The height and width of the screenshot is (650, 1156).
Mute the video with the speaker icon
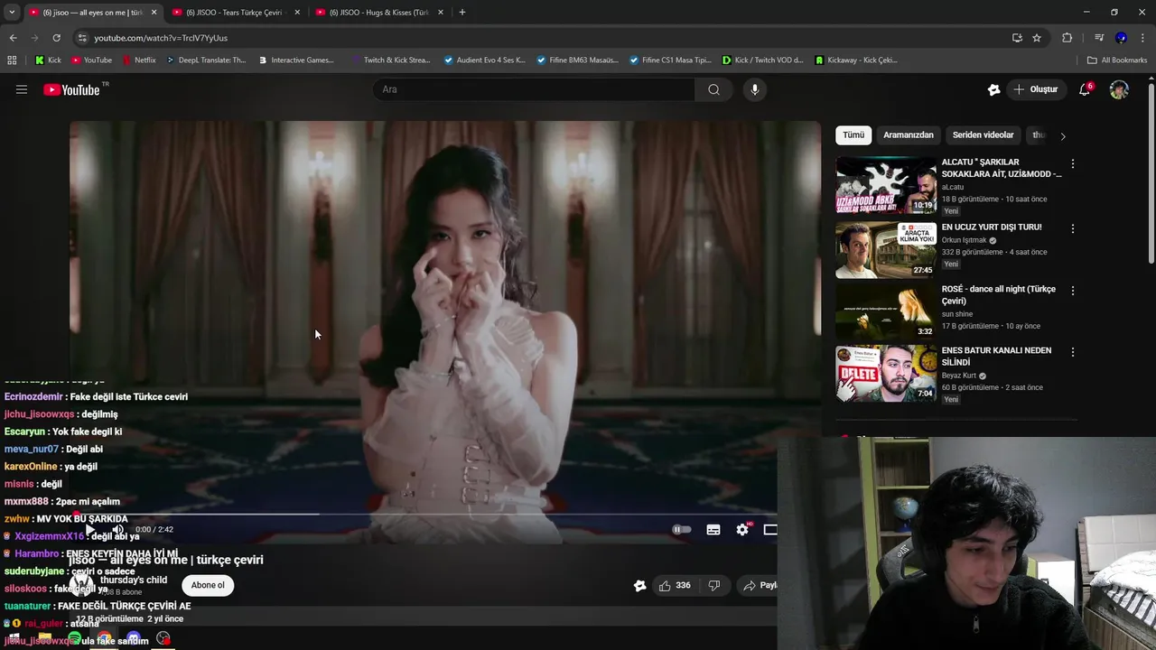117,530
